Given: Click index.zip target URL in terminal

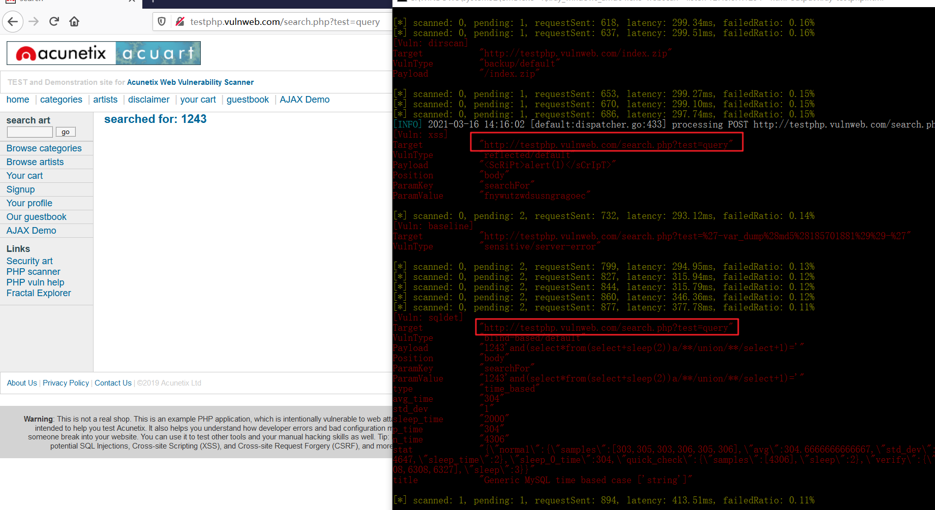Looking at the screenshot, I should pyautogui.click(x=576, y=53).
